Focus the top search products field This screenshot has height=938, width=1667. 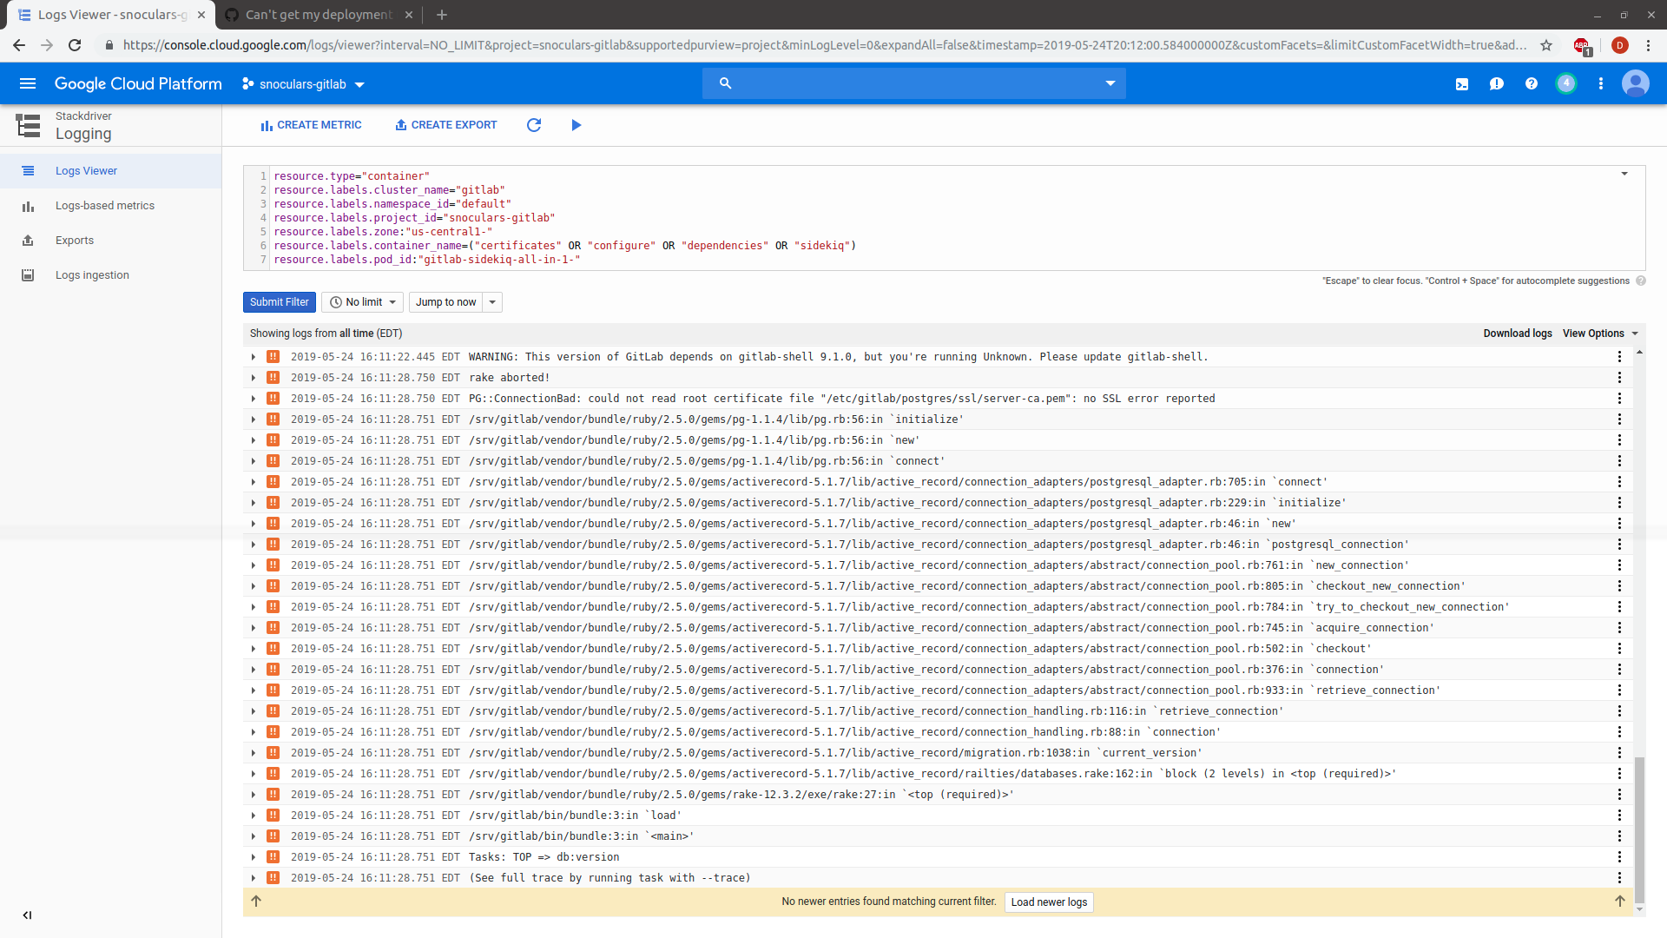click(913, 83)
